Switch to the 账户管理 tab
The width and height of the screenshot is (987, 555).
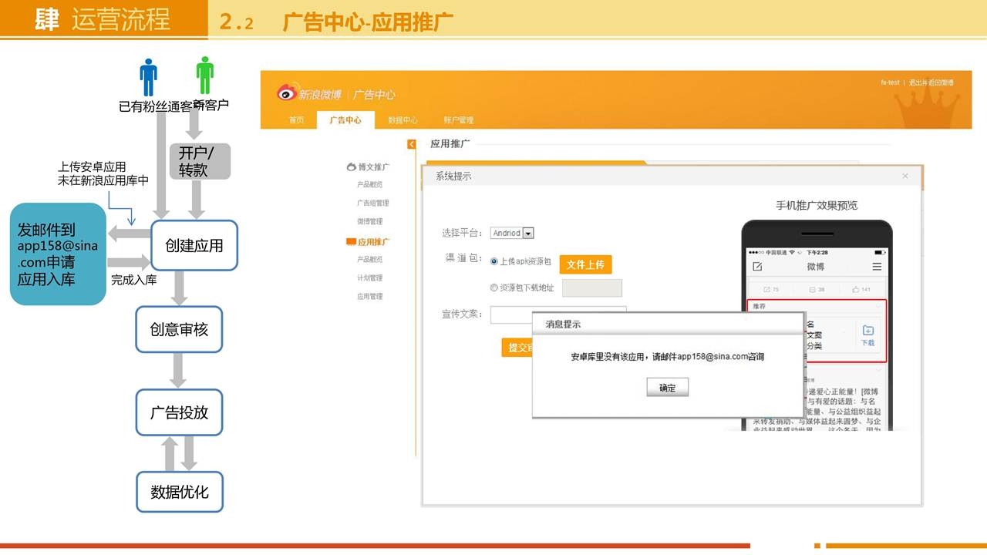click(459, 120)
